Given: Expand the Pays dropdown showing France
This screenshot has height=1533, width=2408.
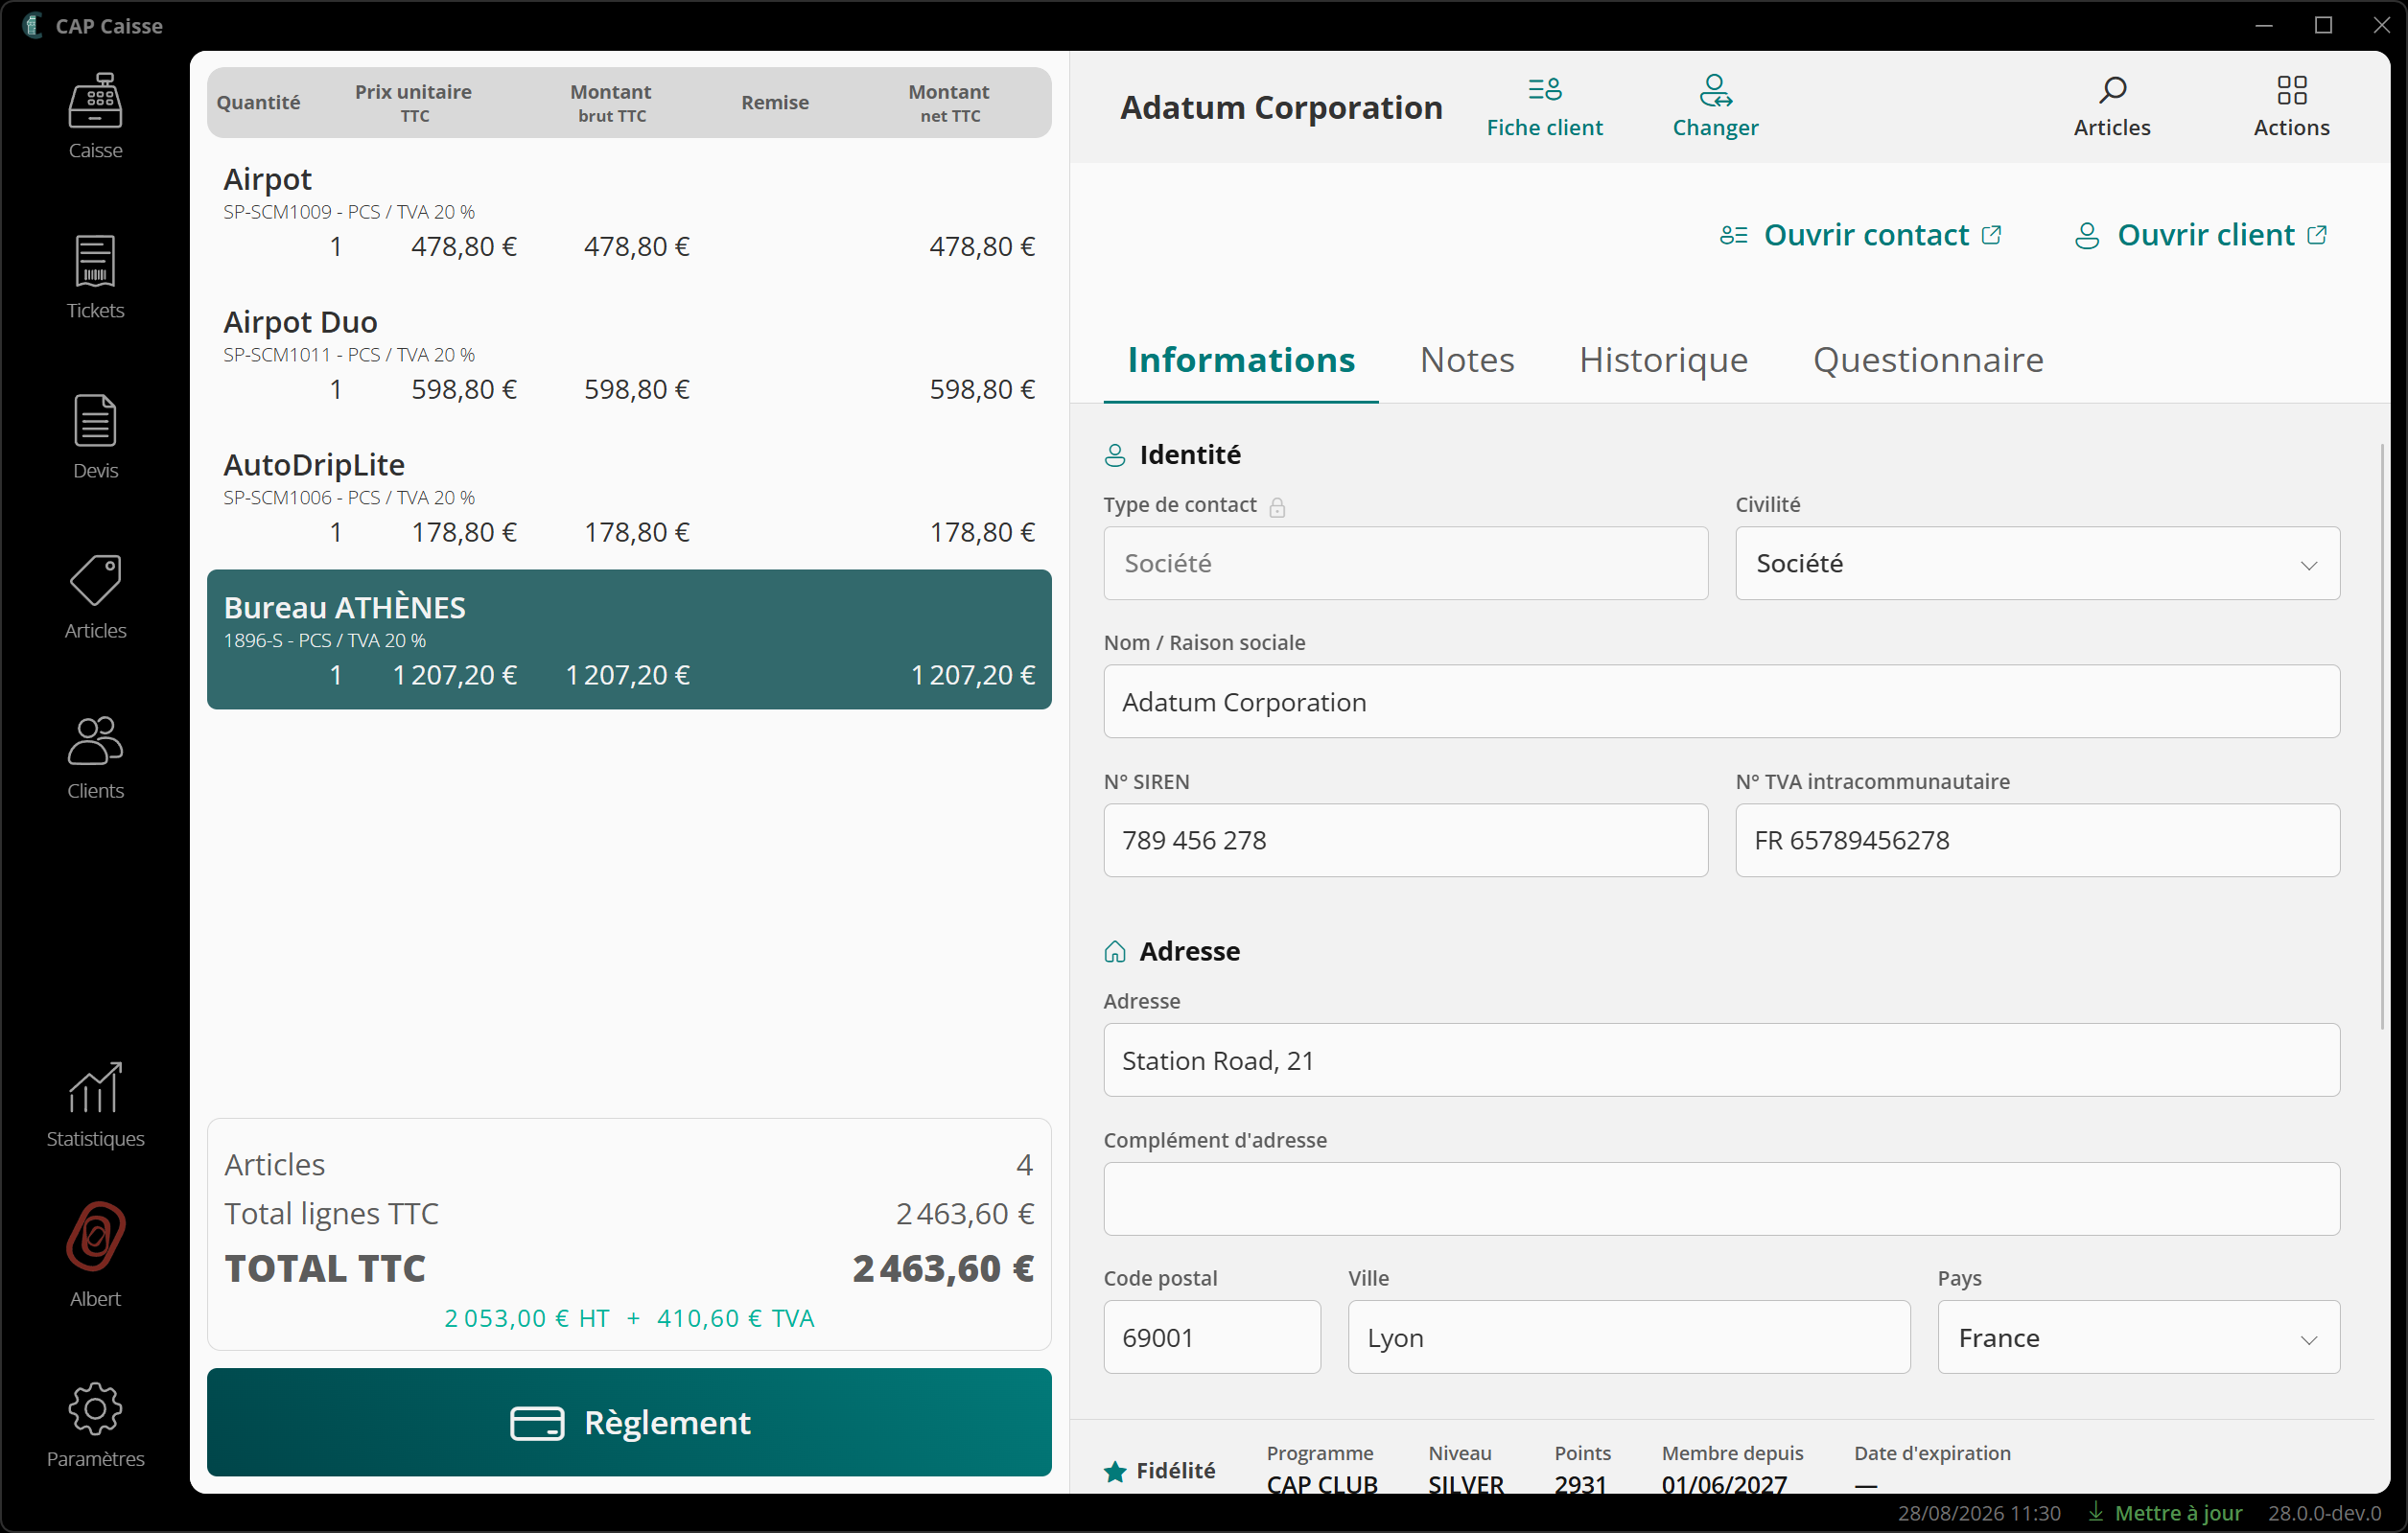Looking at the screenshot, I should point(2138,1337).
